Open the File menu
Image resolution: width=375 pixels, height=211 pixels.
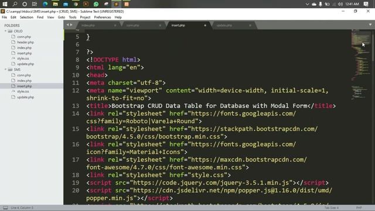[4, 17]
